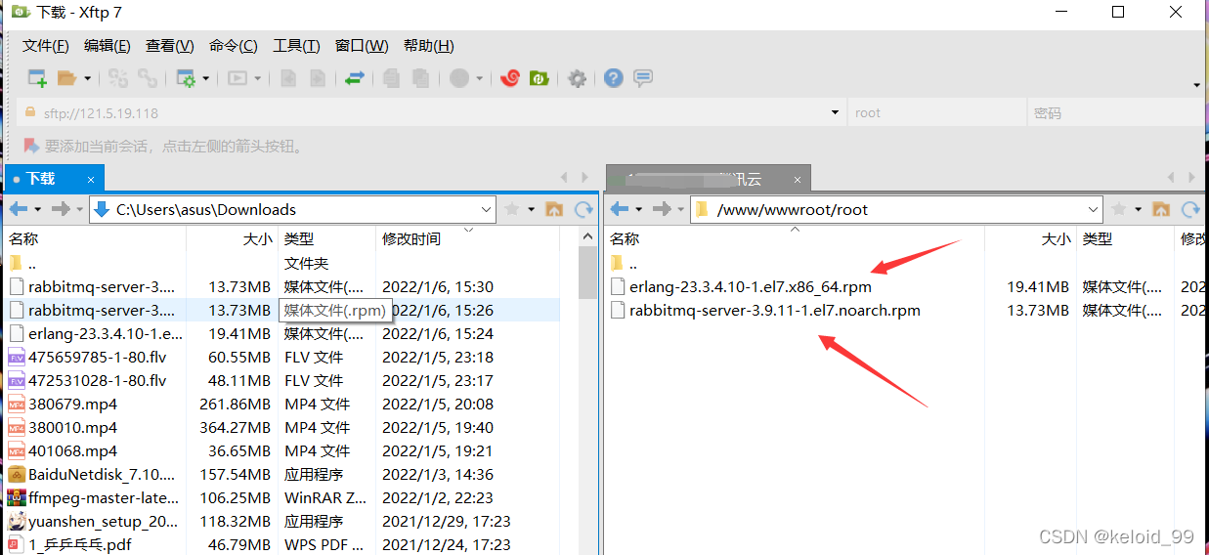Open the Session Properties dropdown arrow

[x=205, y=78]
